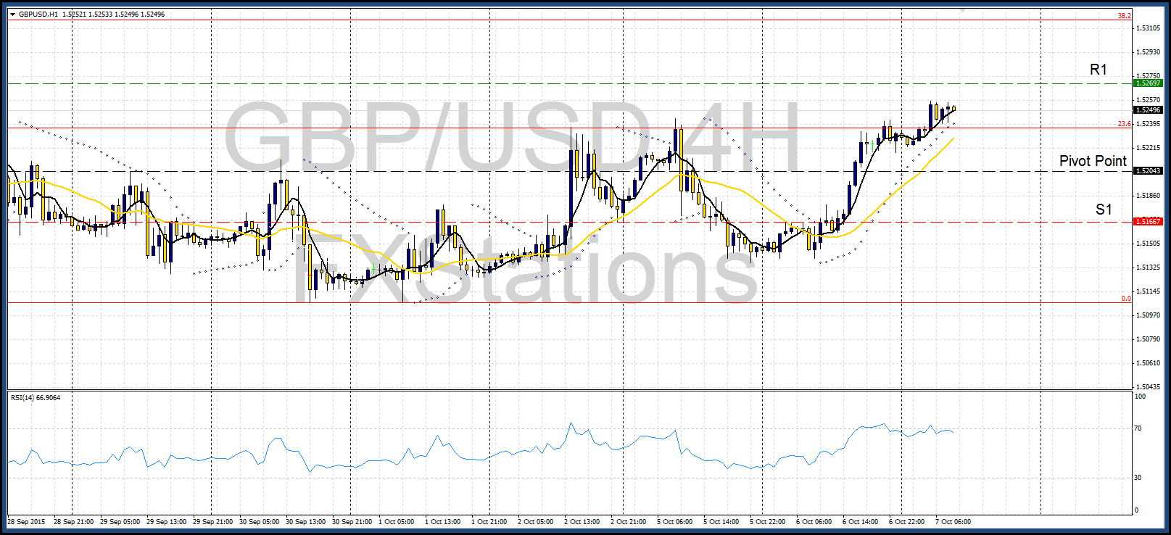Click the 30 Sep 21:00 time label
This screenshot has height=535, width=1171.
click(x=352, y=522)
